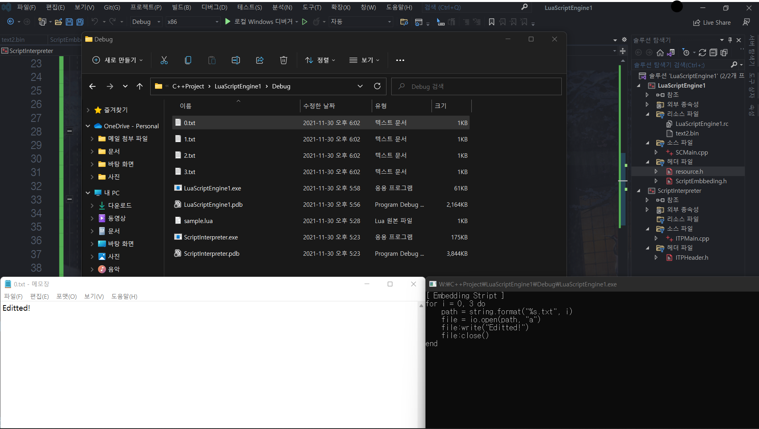Image resolution: width=759 pixels, height=429 pixels.
Task: Open 빌드(B) menu in Visual Studio
Action: click(x=181, y=7)
